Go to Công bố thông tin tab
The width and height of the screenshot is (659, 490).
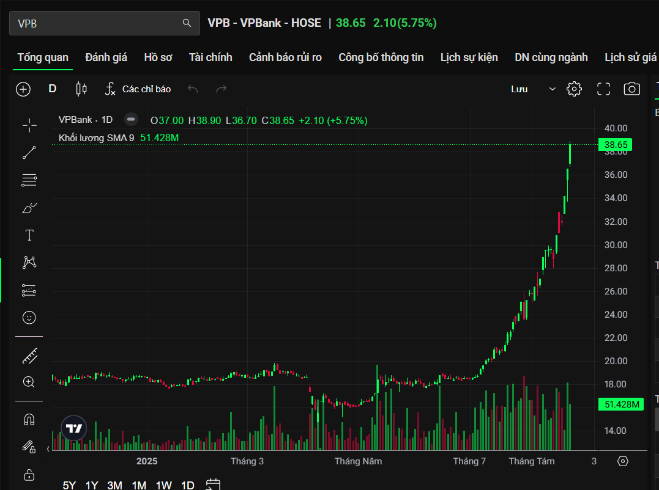point(381,57)
